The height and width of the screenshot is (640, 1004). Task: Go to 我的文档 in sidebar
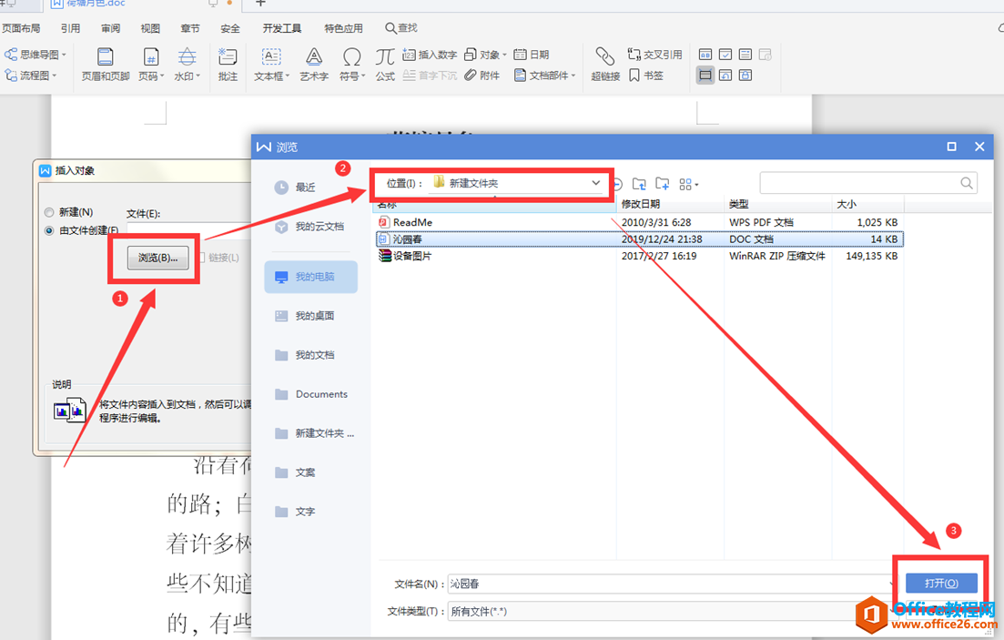311,355
